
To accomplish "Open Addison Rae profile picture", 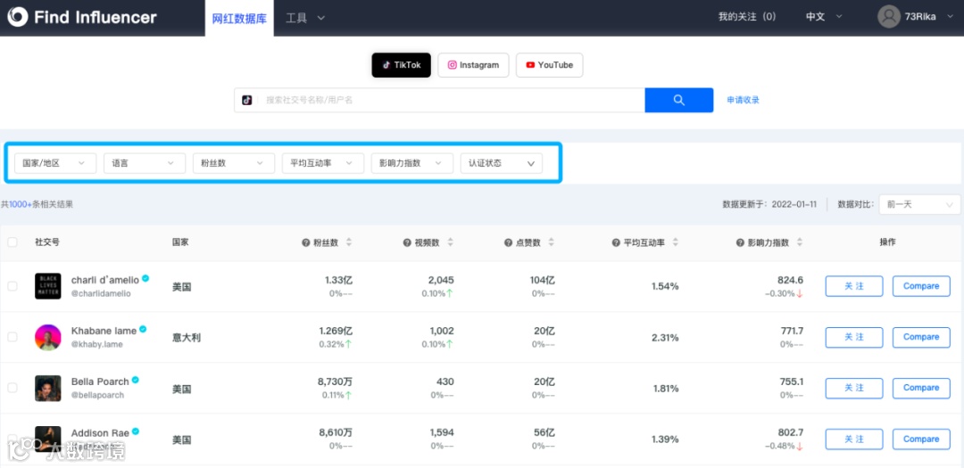I will click(x=48, y=439).
